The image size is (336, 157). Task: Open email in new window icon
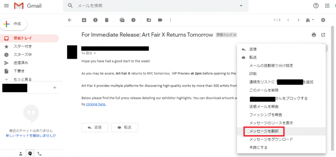tap(323, 35)
